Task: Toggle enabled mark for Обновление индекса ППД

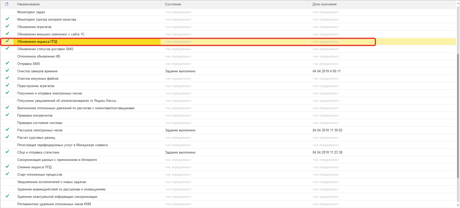Action: coord(7,41)
